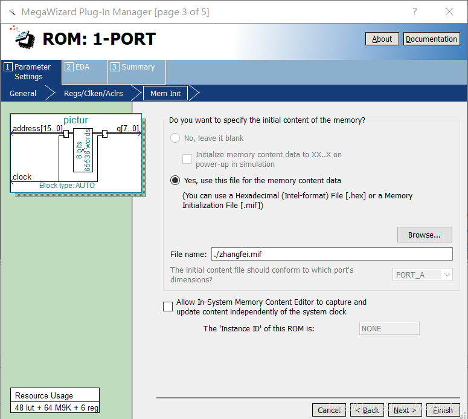Proceed with Next button
The image size is (468, 419).
click(405, 410)
